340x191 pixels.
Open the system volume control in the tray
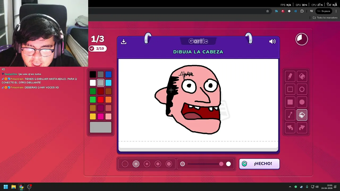click(x=317, y=187)
